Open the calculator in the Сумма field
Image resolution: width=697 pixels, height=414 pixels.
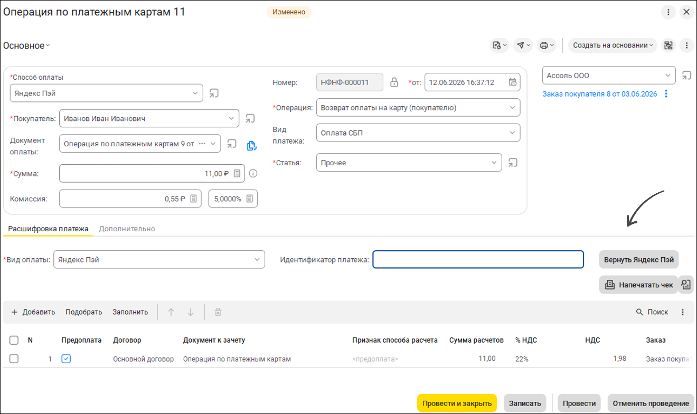coord(238,173)
